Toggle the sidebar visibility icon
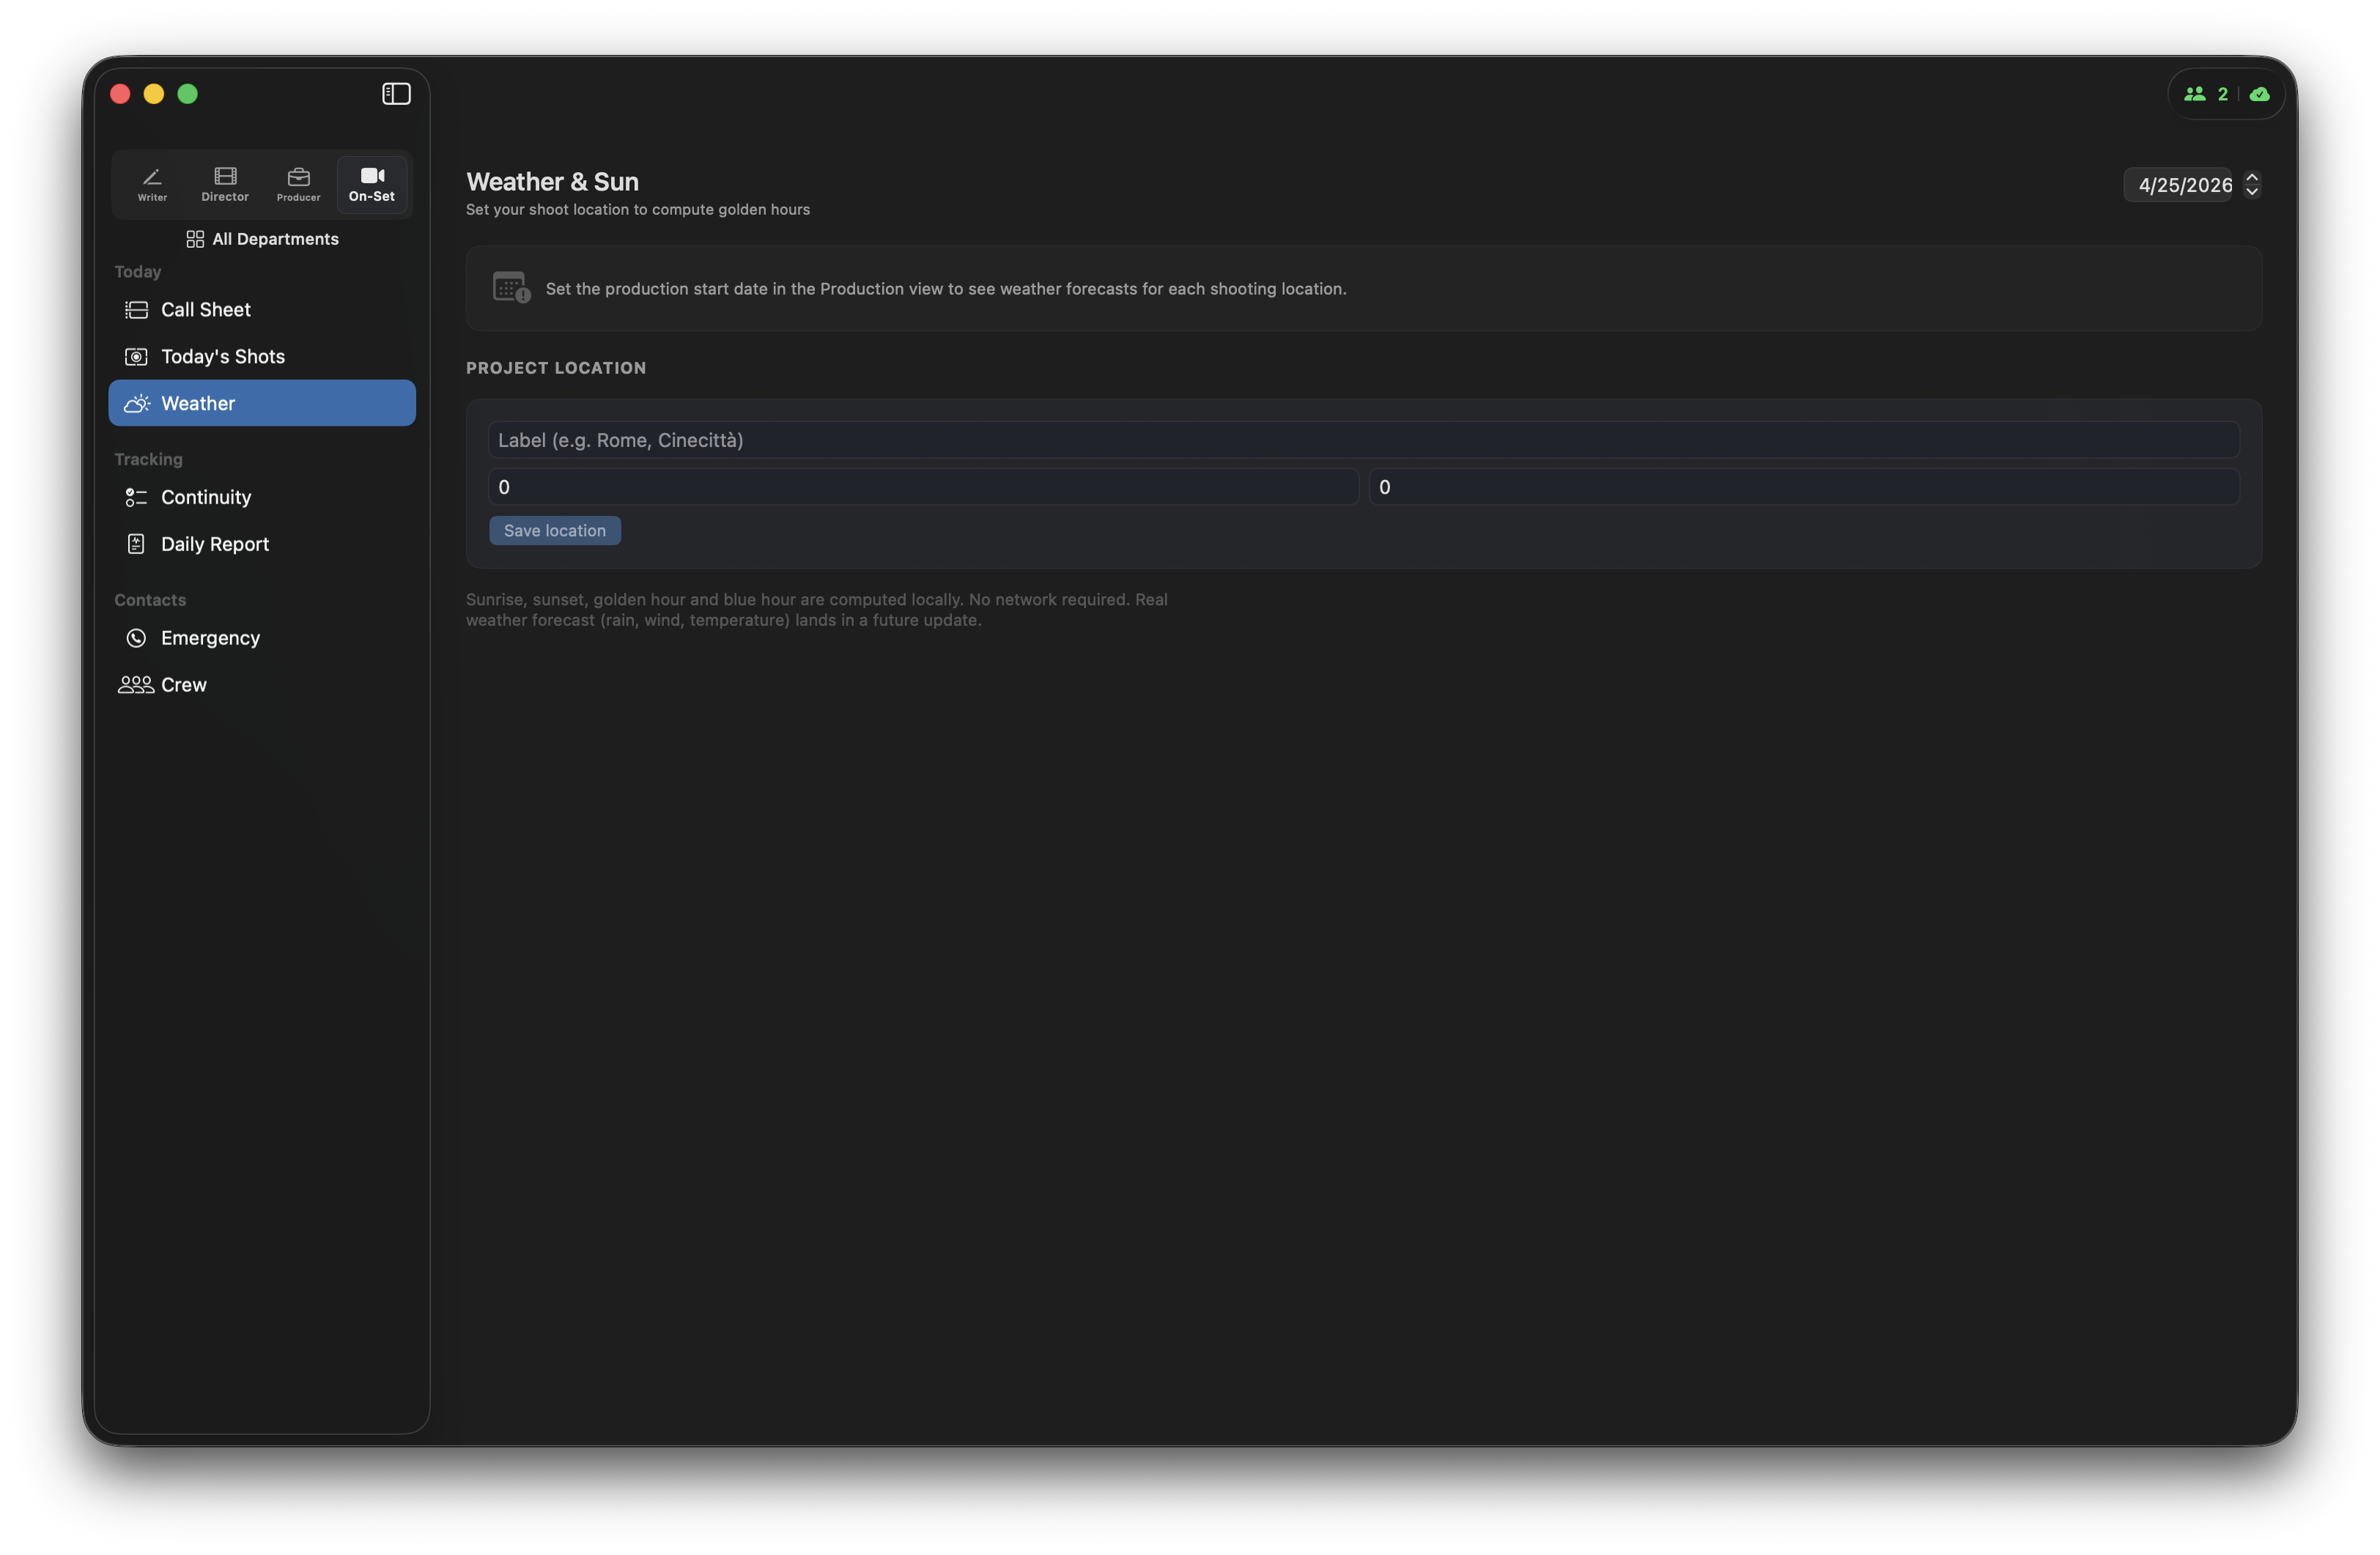2380x1555 pixels. click(396, 94)
